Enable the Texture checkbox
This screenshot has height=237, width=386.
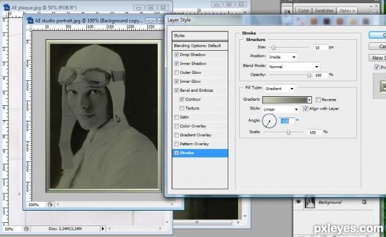coord(182,108)
